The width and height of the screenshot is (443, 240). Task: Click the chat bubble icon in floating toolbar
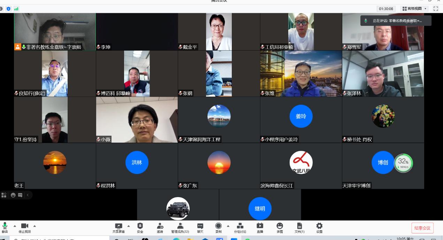pos(20,195)
